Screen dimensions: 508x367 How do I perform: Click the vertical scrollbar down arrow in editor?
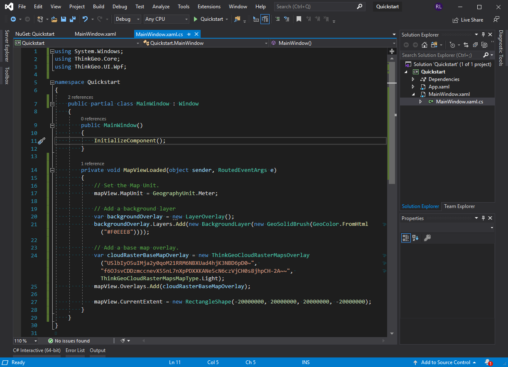pyautogui.click(x=391, y=333)
